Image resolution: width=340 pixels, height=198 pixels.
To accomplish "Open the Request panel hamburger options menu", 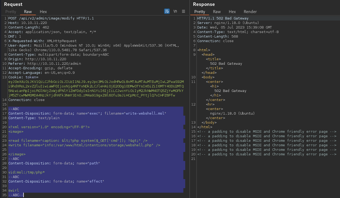I will click(183, 11).
